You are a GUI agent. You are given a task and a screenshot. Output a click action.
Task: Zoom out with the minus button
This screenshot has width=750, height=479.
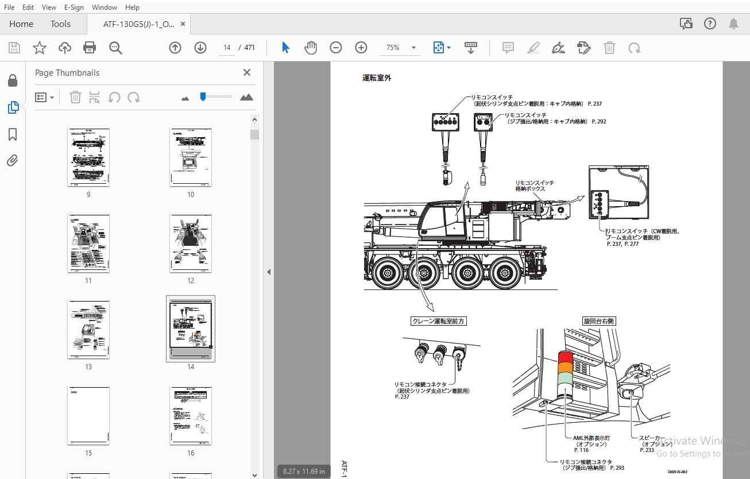(x=336, y=48)
